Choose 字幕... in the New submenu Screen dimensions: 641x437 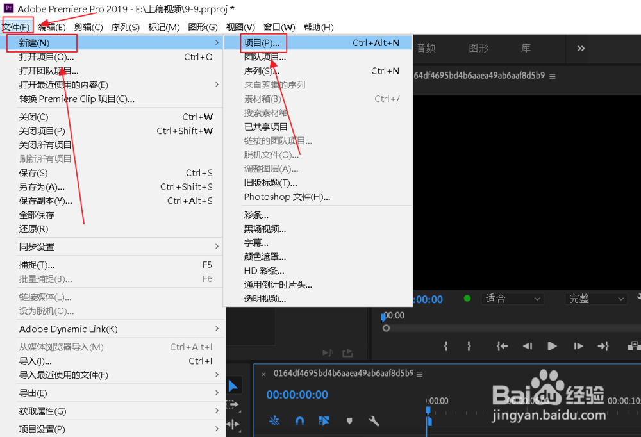point(318,243)
